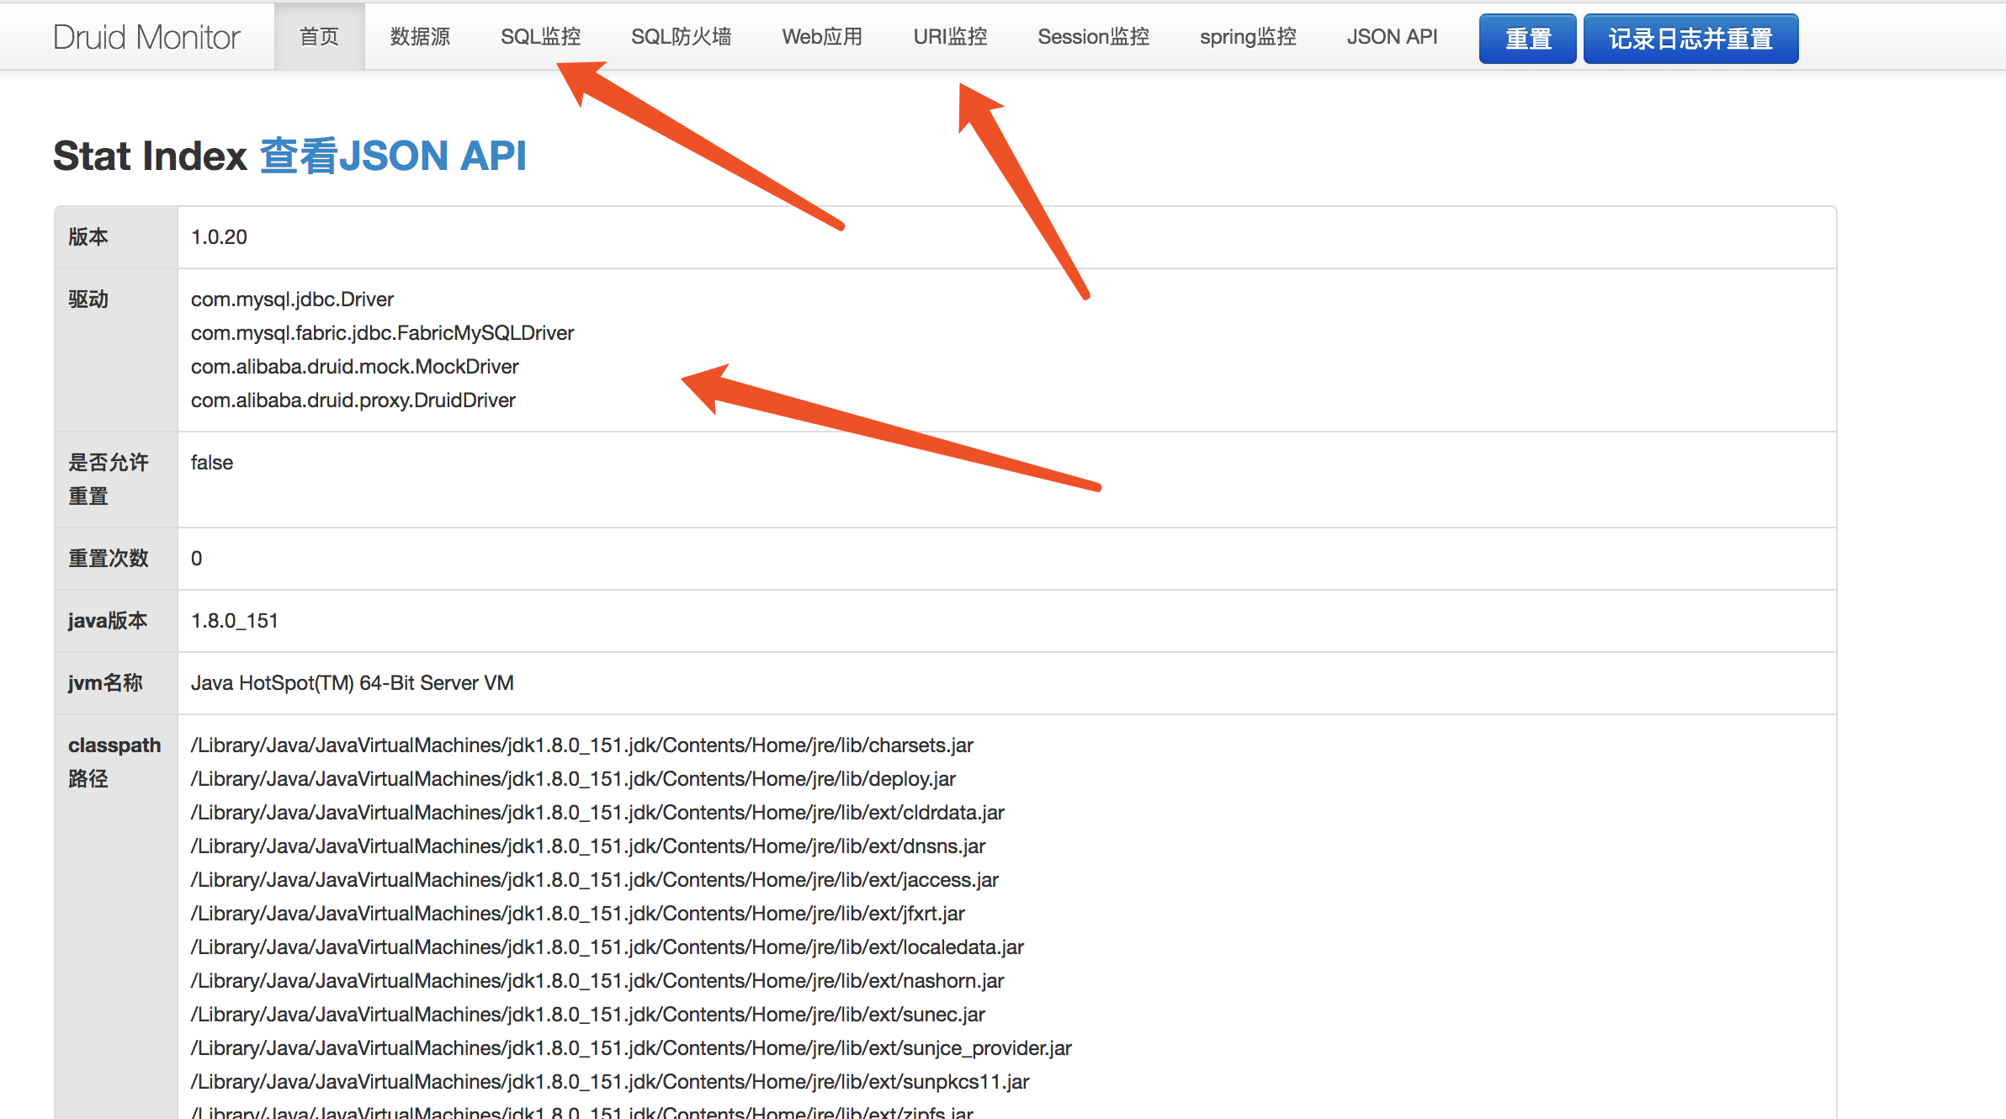
Task: Follow the 查看JSON API heading link
Action: (x=393, y=156)
